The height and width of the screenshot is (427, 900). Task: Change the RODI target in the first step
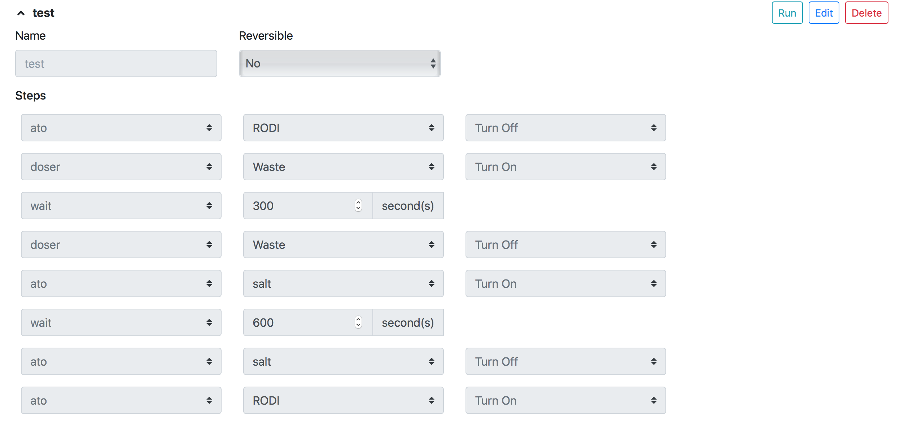coord(343,128)
